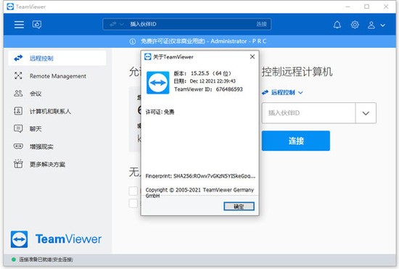Open the partner ID history dropdown arrow
The width and height of the screenshot is (399, 269).
(x=366, y=113)
